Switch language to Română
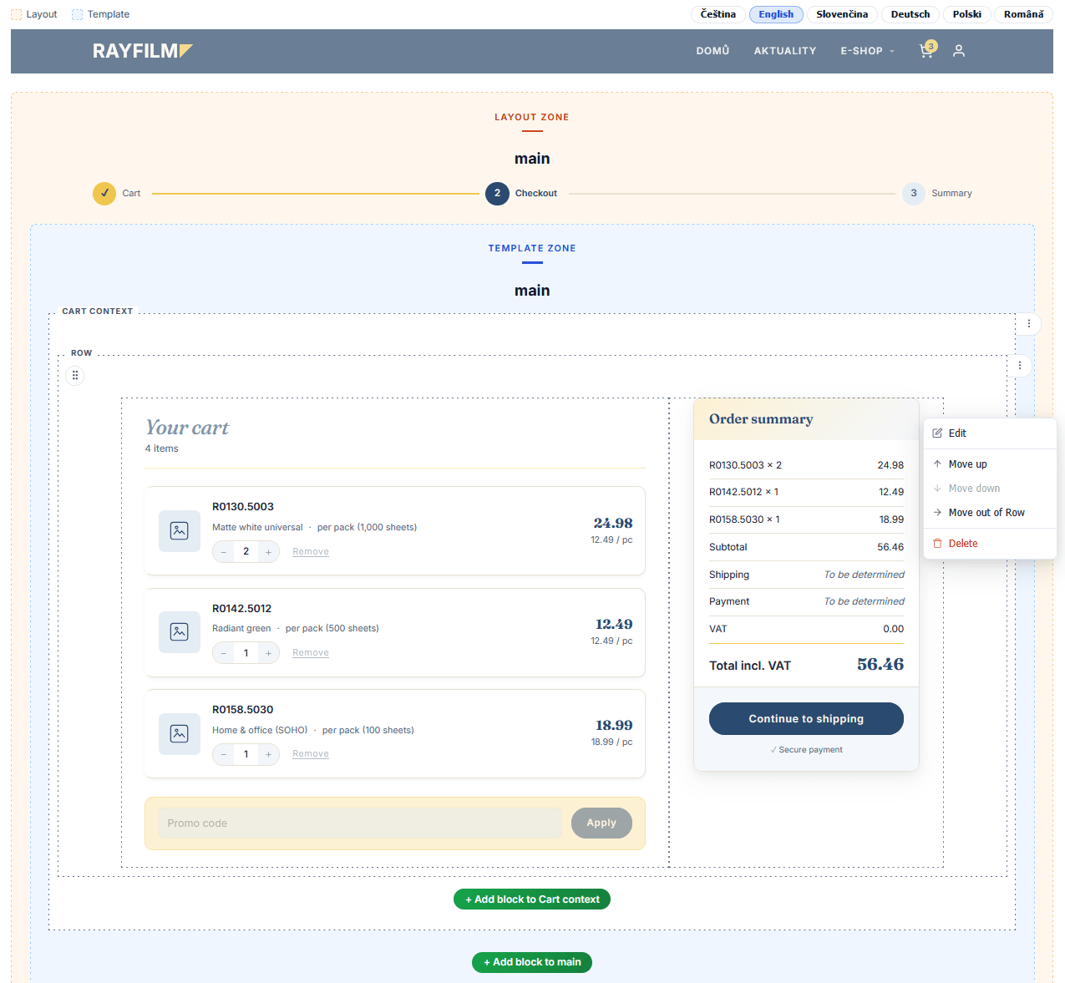Viewport: 1065px width, 983px height. click(x=1024, y=14)
